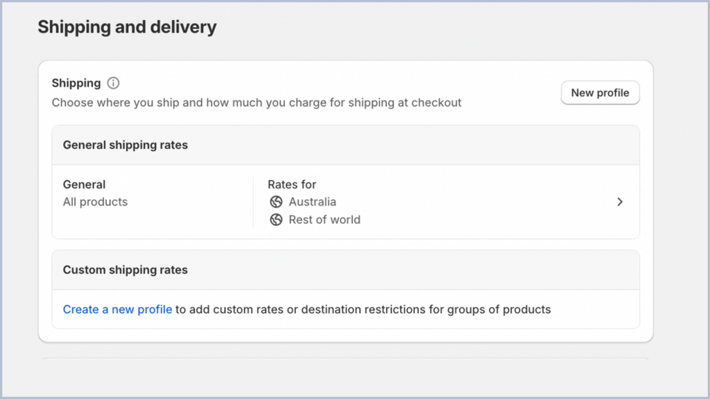The image size is (710, 399).
Task: Open the Shipping info tooltip icon
Action: (113, 82)
